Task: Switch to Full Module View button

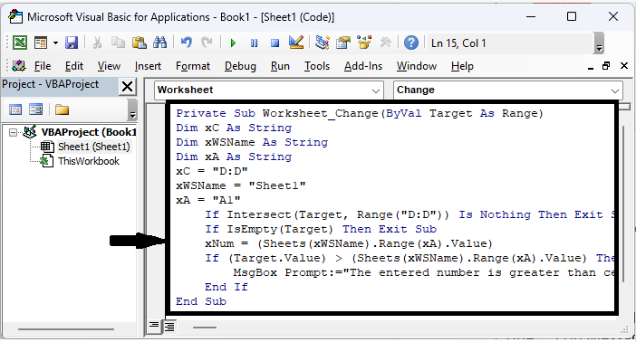Action: coord(169,327)
